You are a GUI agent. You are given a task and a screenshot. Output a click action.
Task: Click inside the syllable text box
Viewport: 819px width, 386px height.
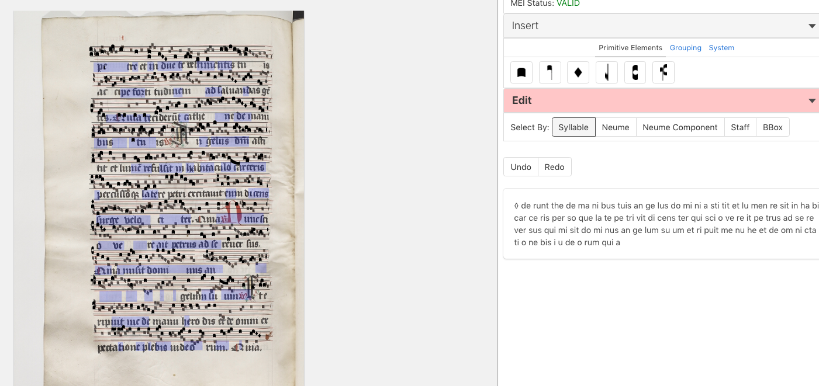coord(661,224)
